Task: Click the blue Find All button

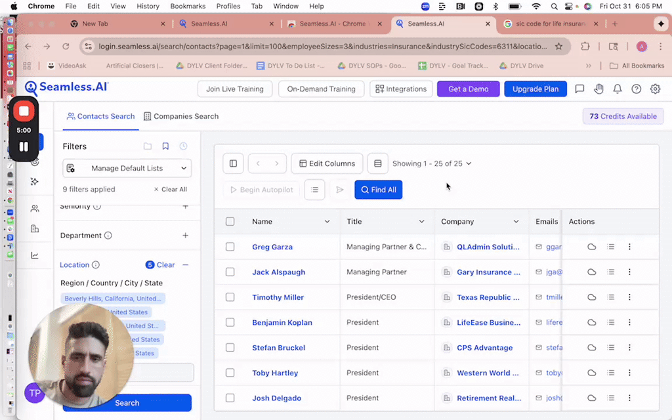Action: 379,190
